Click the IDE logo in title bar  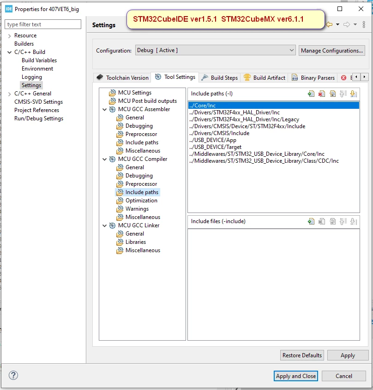pyautogui.click(x=9, y=9)
